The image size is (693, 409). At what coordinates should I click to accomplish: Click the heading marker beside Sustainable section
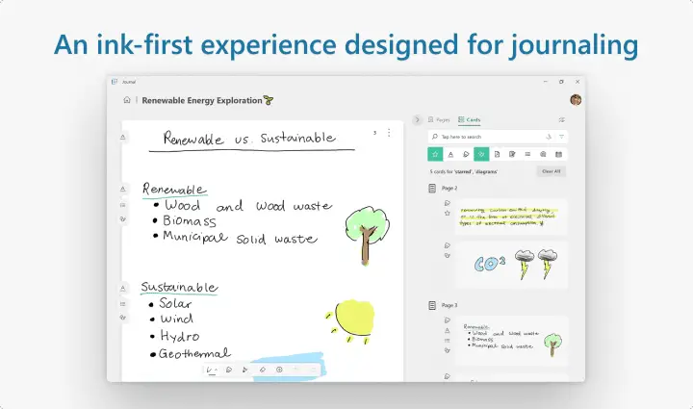pos(123,289)
